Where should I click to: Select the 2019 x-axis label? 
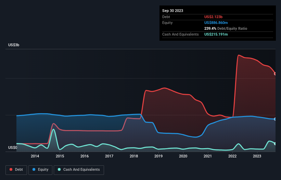(158, 156)
